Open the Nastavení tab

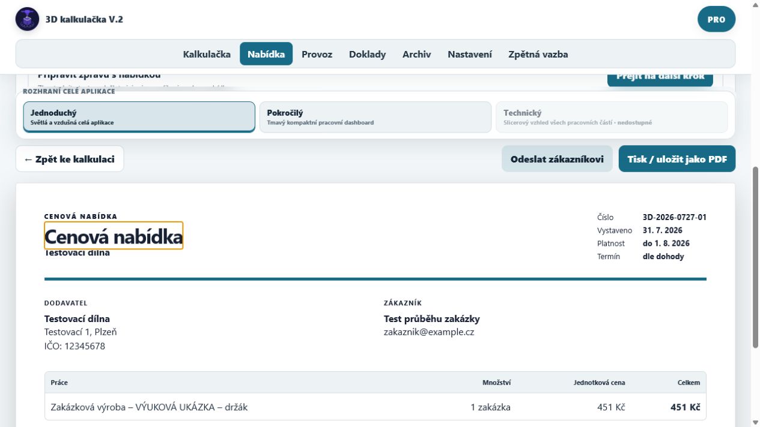pyautogui.click(x=470, y=54)
